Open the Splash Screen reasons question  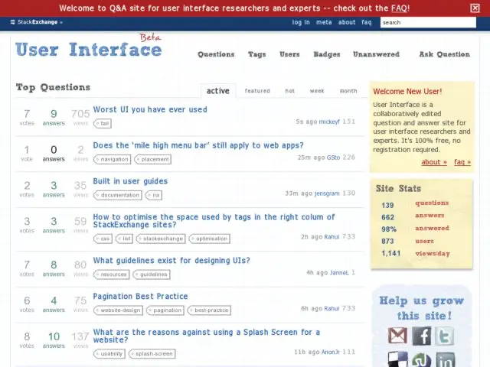pyautogui.click(x=206, y=336)
